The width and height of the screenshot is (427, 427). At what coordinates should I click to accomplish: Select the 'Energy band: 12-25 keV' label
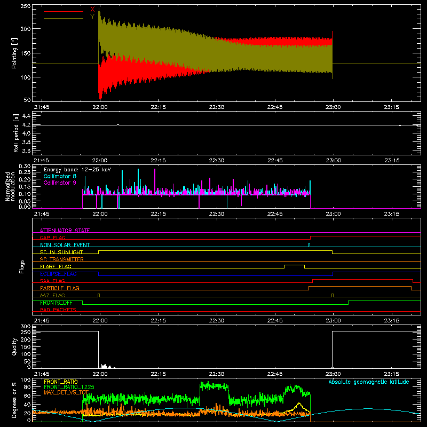pos(77,170)
